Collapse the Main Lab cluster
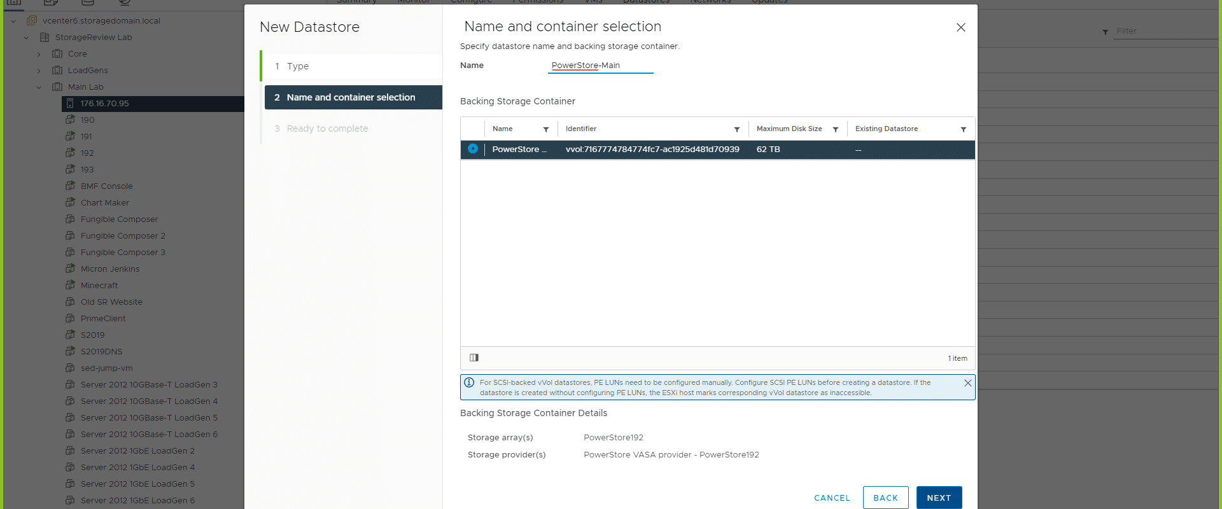The image size is (1222, 509). click(39, 87)
